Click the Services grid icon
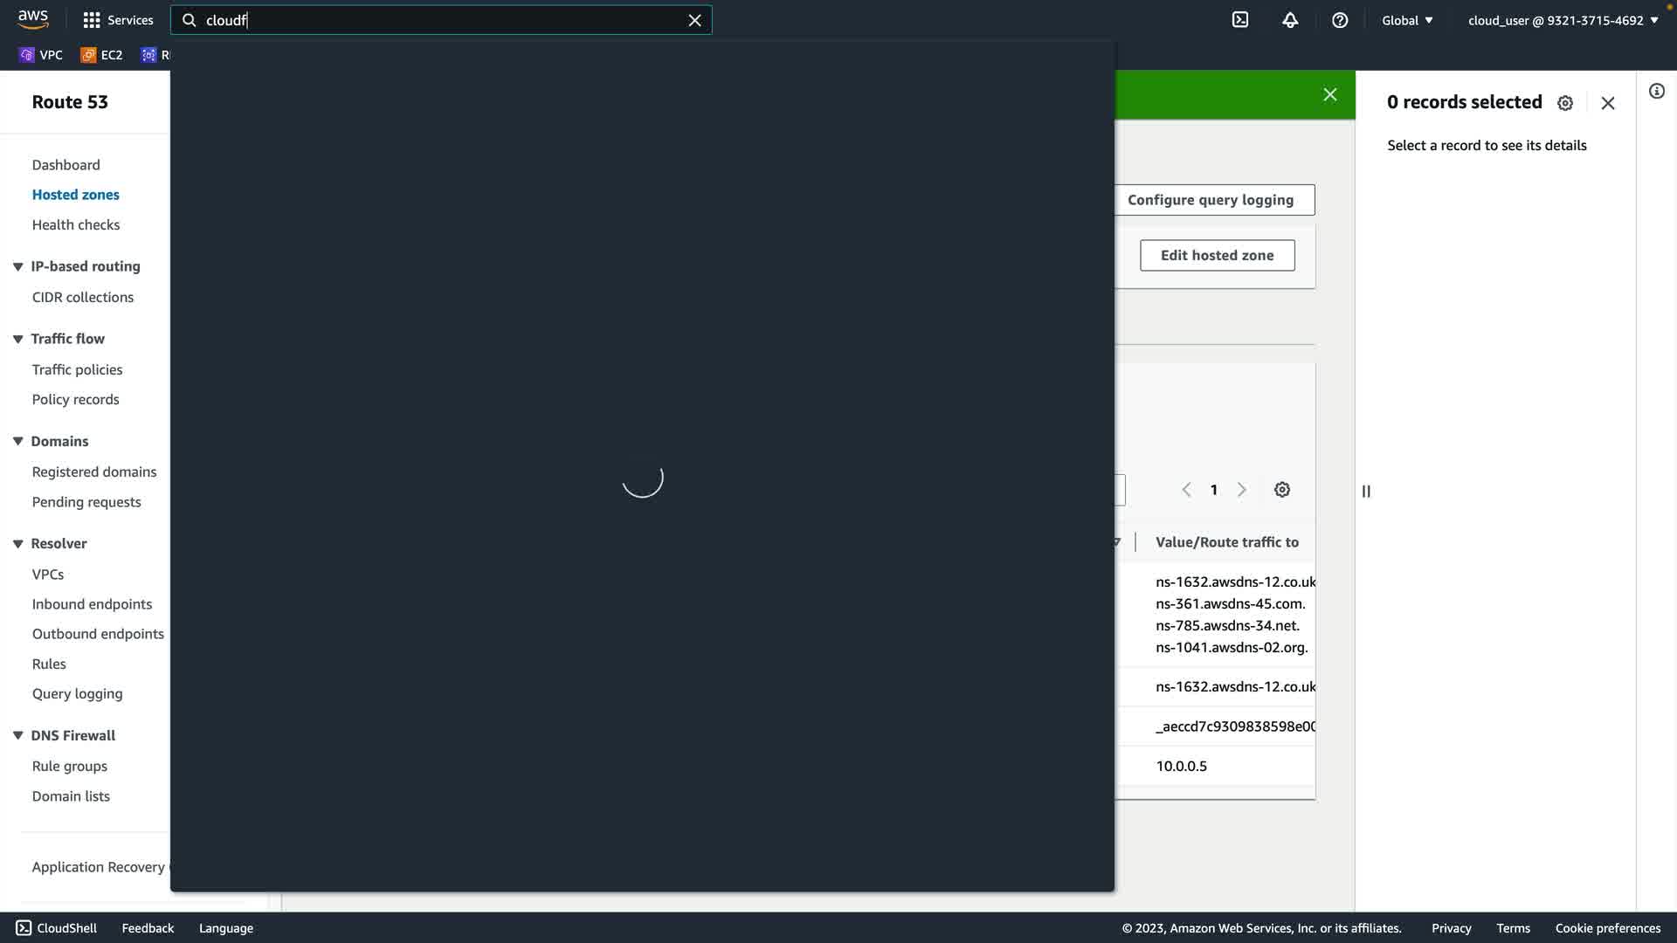Viewport: 1677px width, 943px height. (x=92, y=20)
